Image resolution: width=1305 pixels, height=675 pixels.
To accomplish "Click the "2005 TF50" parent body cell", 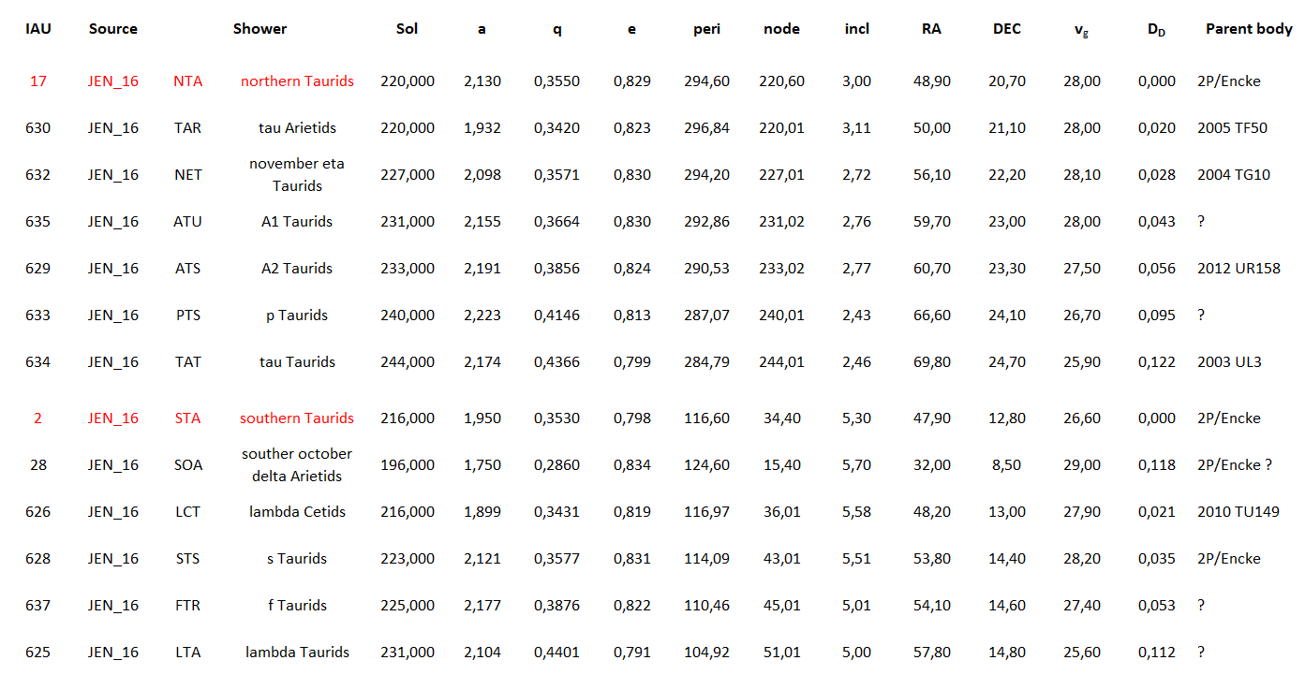I will point(1232,128).
